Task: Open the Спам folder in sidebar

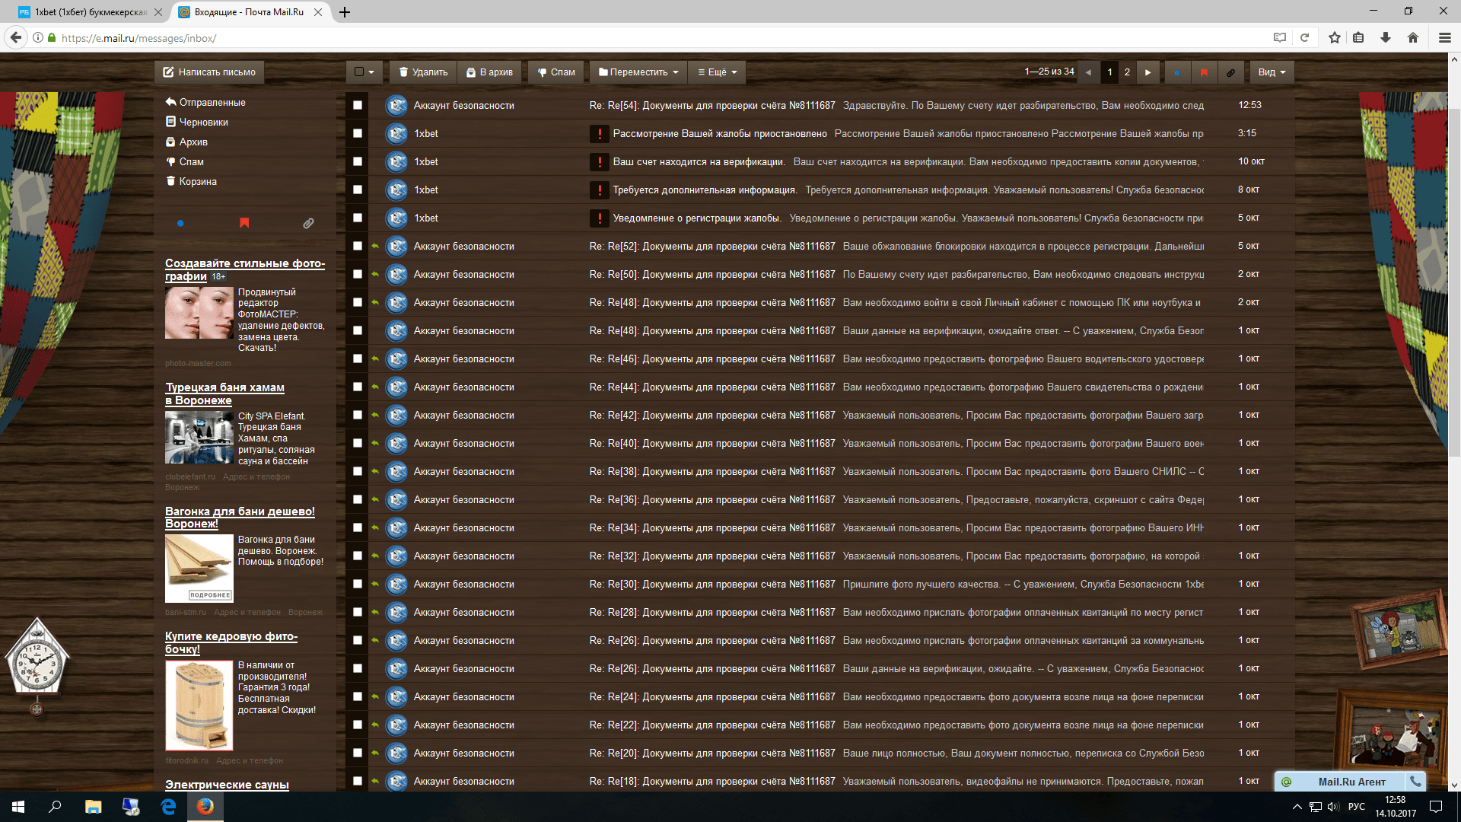Action: tap(191, 161)
